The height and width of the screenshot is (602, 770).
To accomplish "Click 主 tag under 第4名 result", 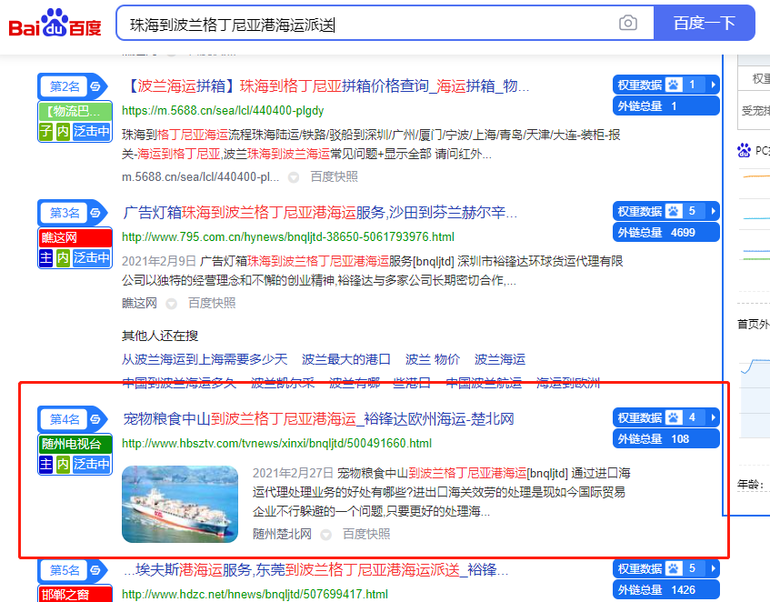I will 45,464.
